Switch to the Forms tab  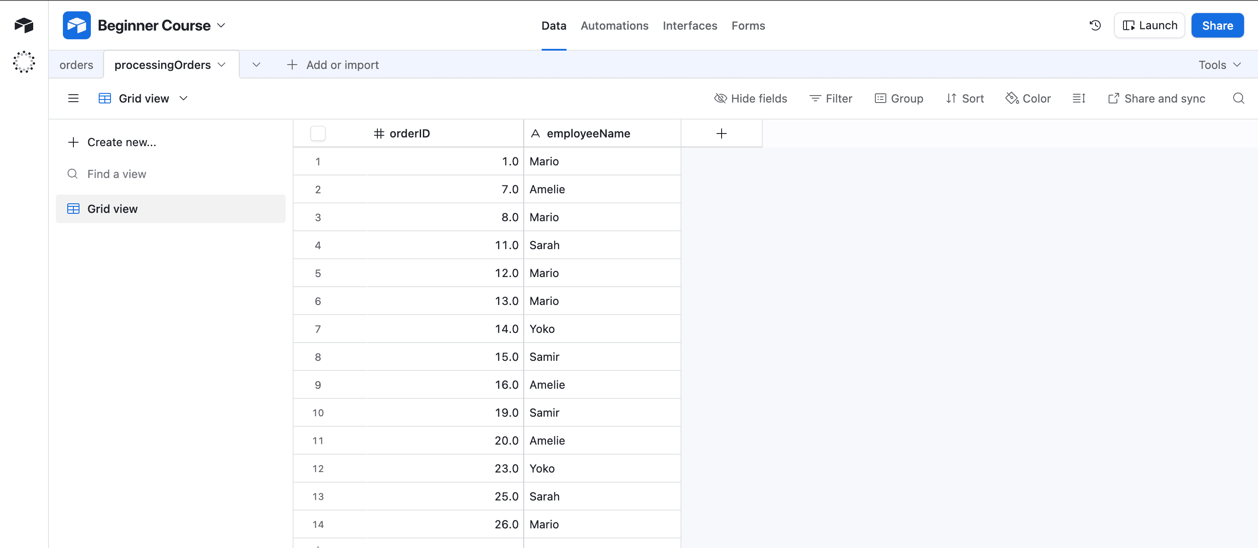pos(748,26)
